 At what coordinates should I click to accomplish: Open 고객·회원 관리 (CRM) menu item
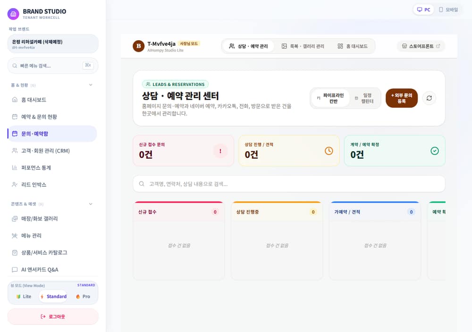click(x=52, y=151)
